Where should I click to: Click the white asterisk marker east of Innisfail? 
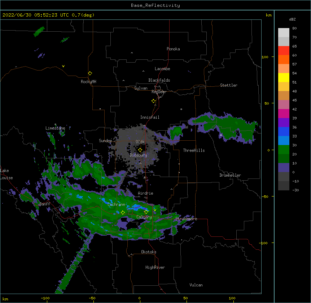point(181,109)
